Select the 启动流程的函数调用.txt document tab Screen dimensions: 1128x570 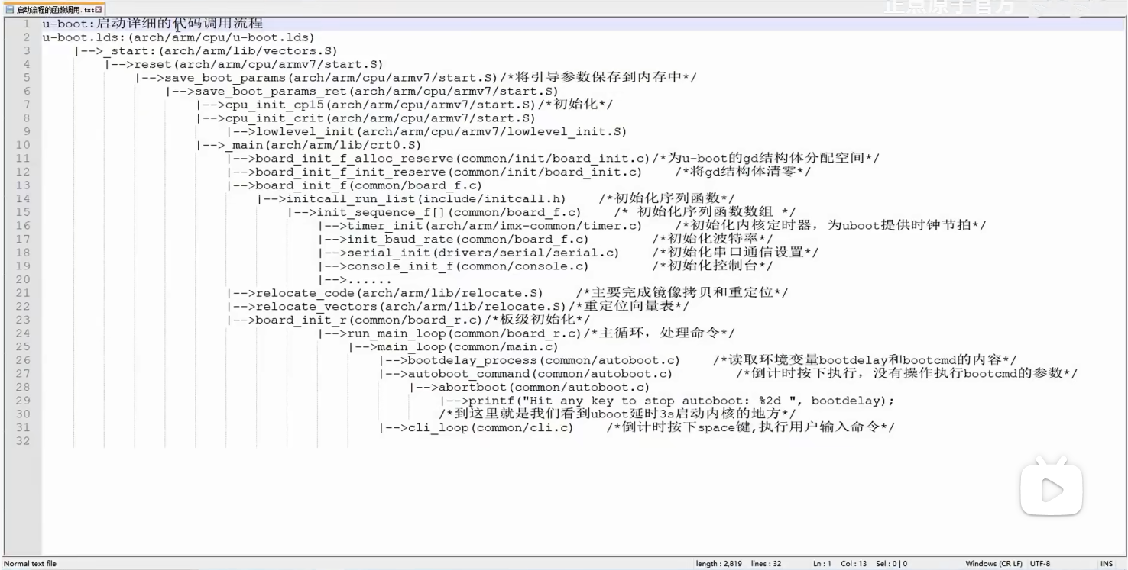click(53, 9)
